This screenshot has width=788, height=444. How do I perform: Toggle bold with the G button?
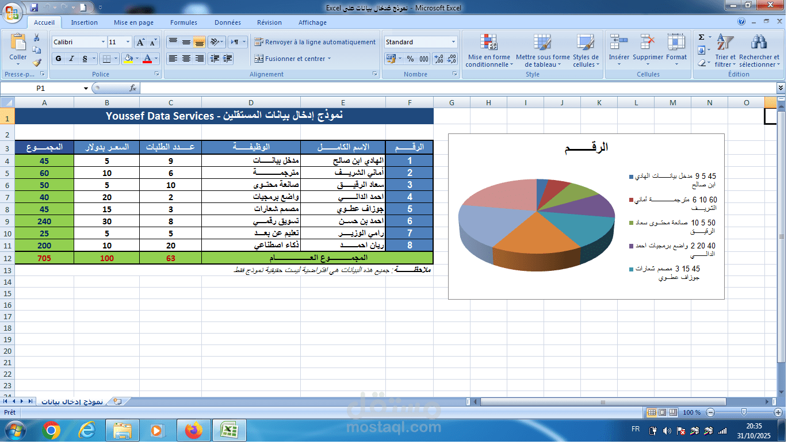click(x=58, y=59)
